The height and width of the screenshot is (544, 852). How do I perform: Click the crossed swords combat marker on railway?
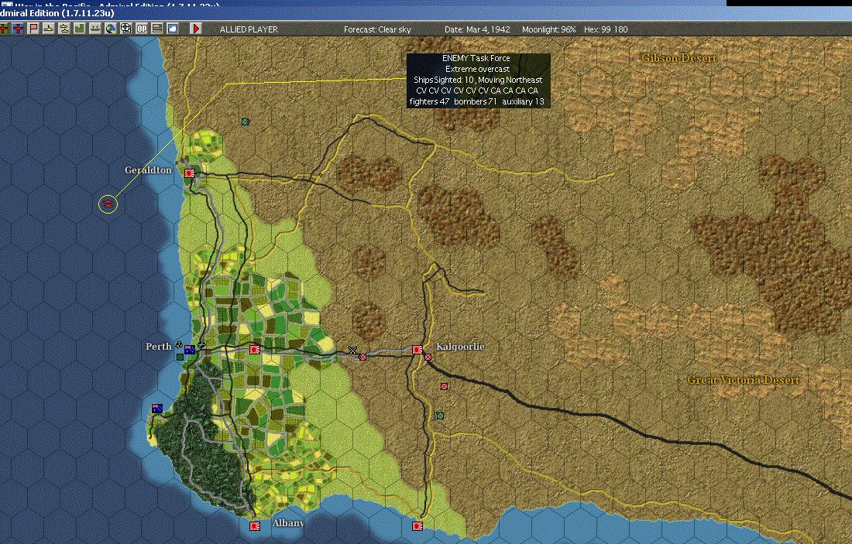pos(352,351)
